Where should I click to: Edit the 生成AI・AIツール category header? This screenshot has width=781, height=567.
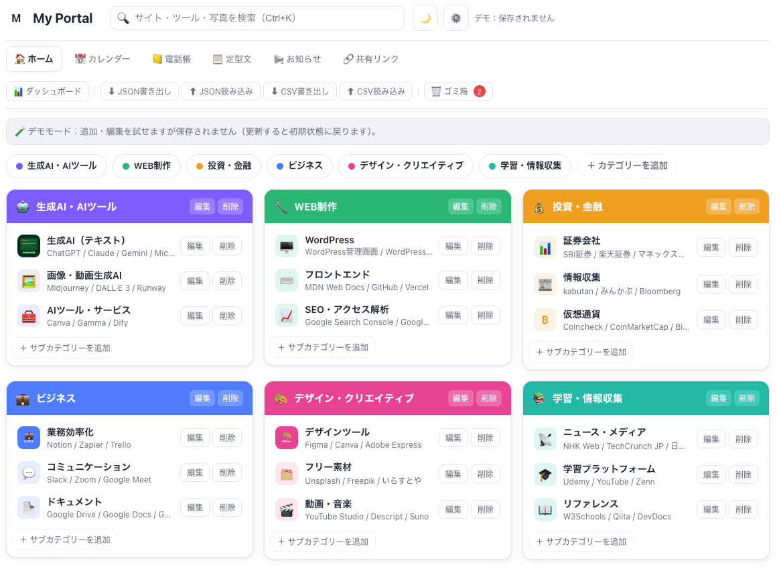click(202, 207)
